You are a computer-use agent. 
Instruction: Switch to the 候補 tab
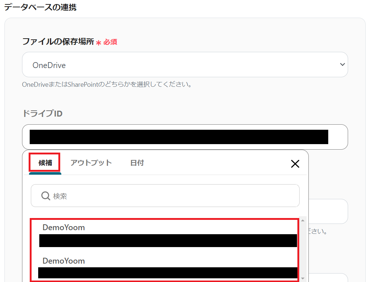45,163
